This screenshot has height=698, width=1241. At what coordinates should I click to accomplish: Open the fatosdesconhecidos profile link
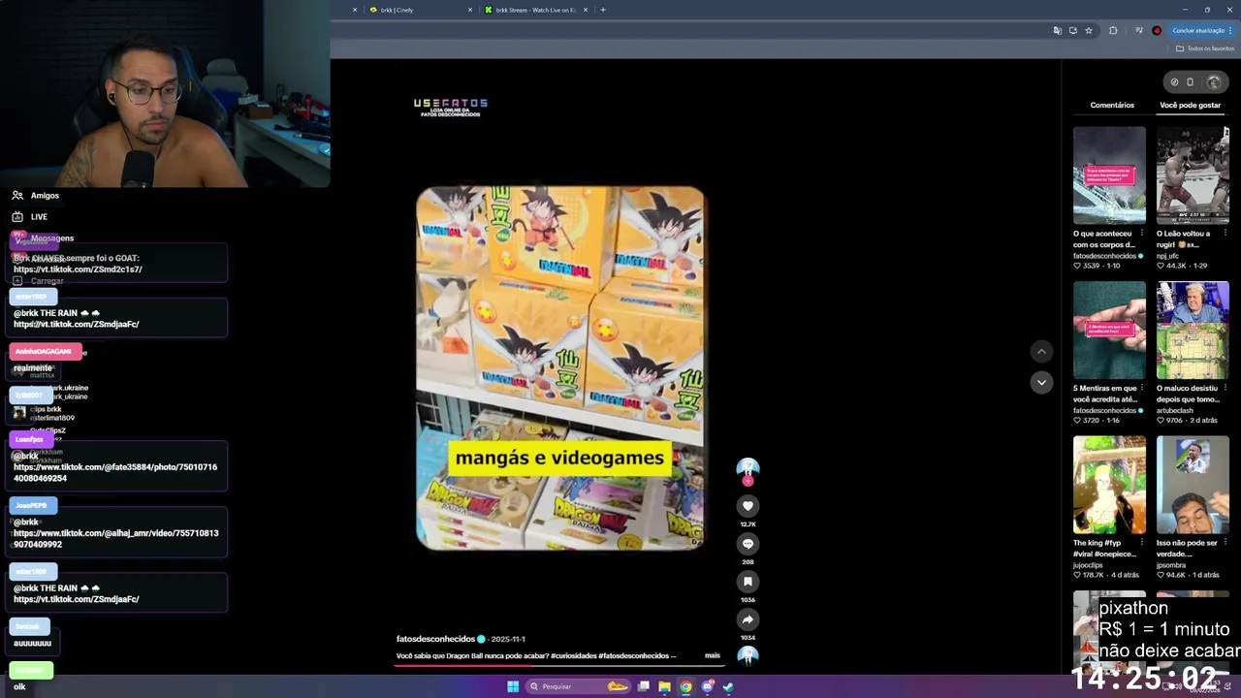435,640
